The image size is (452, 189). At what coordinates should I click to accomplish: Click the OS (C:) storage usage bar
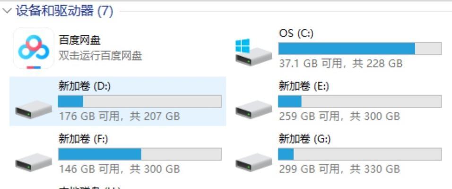click(x=360, y=48)
